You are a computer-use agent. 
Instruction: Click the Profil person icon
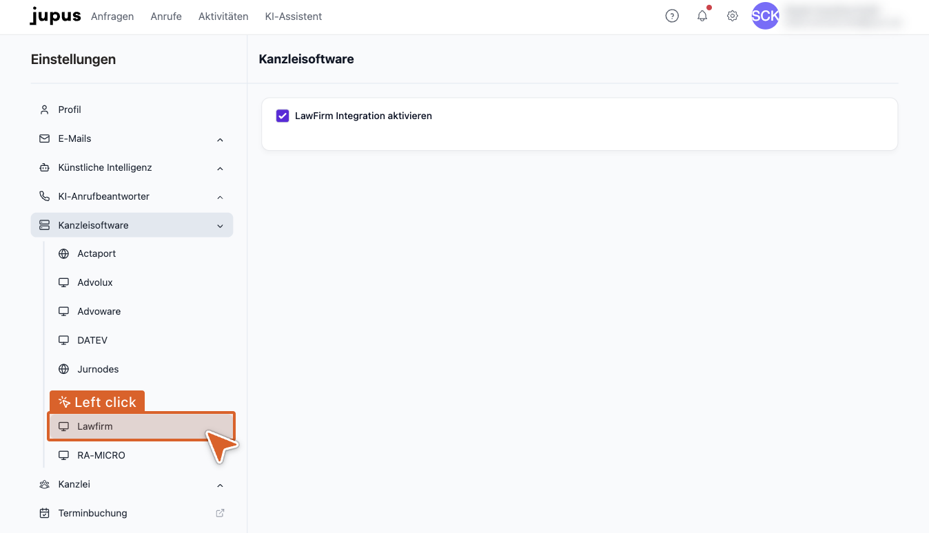click(x=45, y=109)
